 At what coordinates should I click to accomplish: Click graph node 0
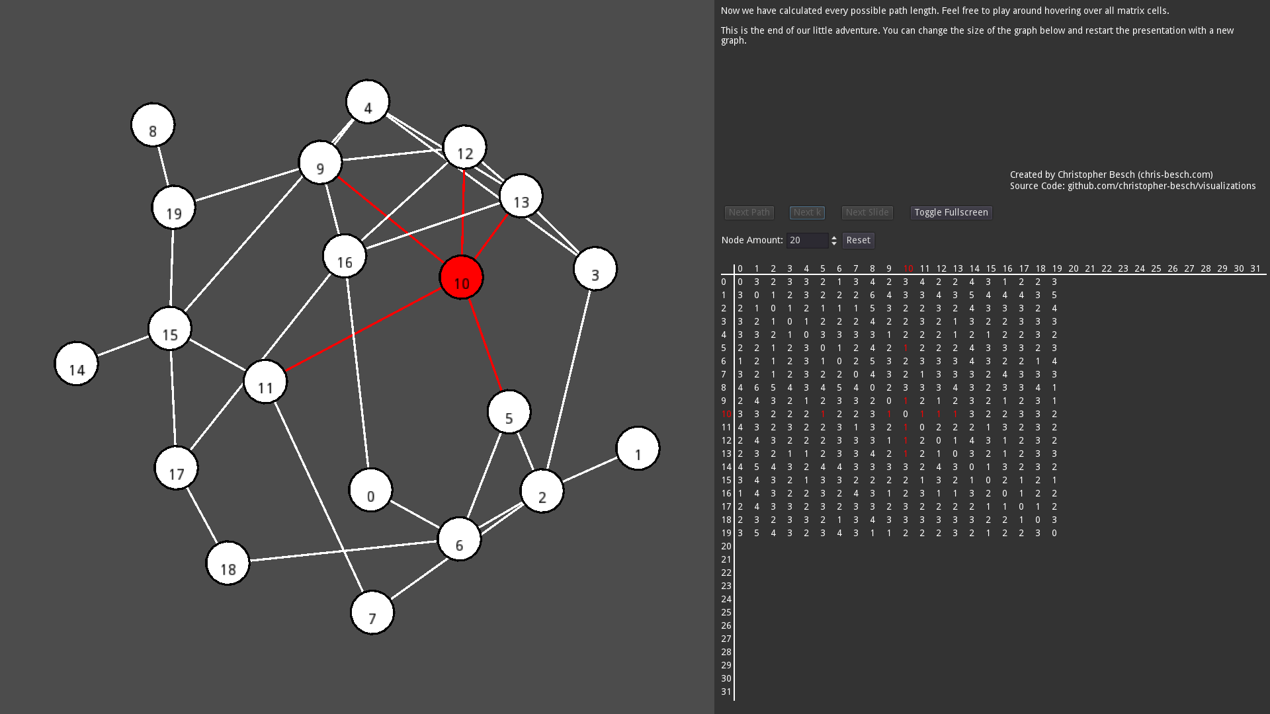pyautogui.click(x=370, y=491)
